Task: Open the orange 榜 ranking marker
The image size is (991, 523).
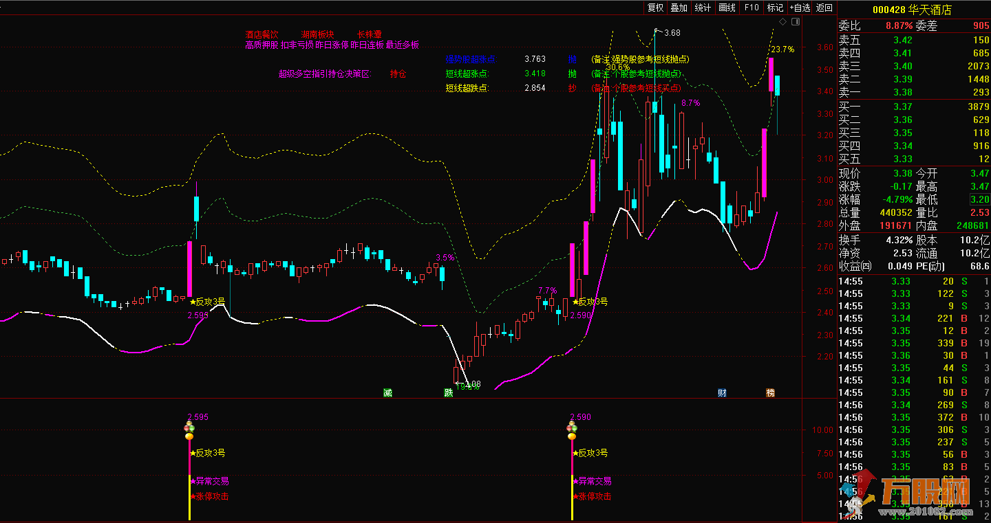Action: (771, 393)
